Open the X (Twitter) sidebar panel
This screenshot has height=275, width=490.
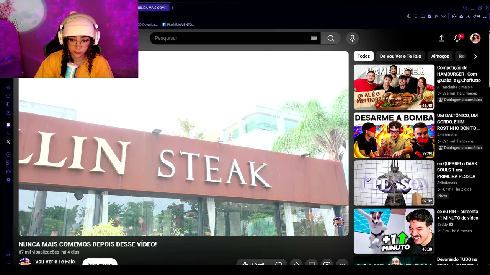8,142
